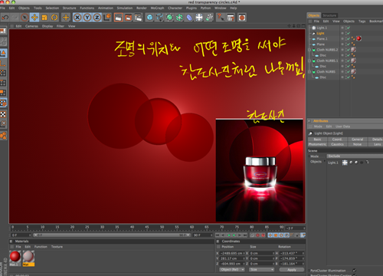Open the deformer objects icon

189,18
